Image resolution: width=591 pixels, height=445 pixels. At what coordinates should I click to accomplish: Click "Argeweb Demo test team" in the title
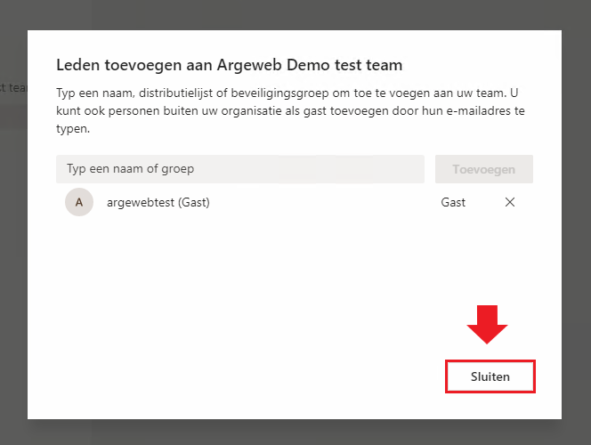pos(310,65)
